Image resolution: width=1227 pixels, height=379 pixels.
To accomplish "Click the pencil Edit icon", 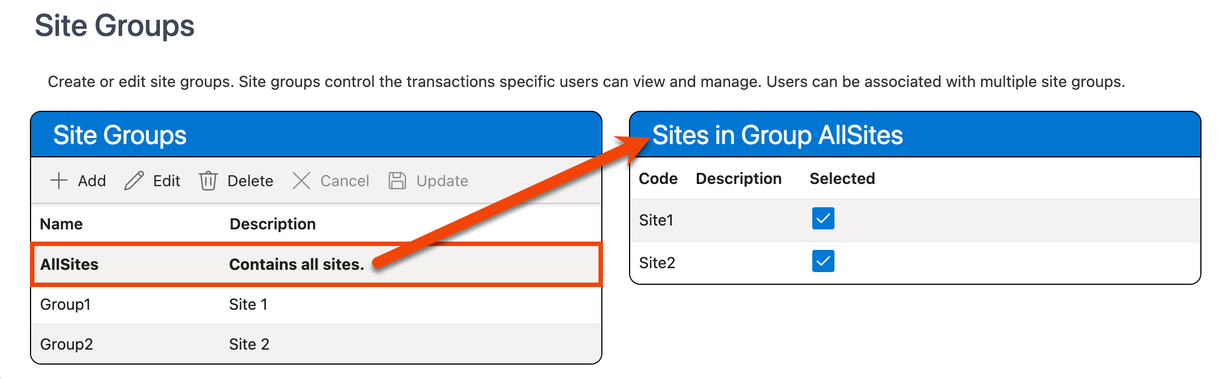I will pyautogui.click(x=134, y=181).
